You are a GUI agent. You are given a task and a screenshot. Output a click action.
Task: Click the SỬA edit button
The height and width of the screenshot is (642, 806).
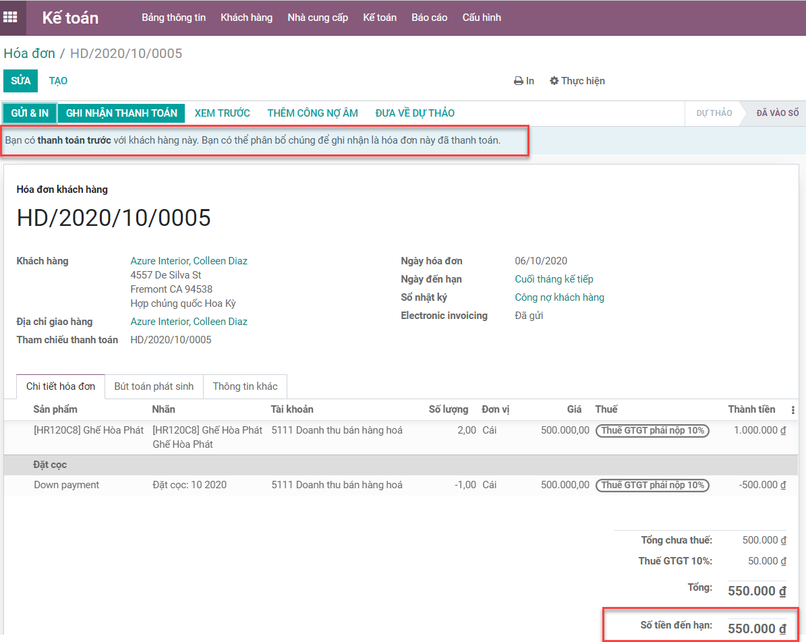coord(21,81)
